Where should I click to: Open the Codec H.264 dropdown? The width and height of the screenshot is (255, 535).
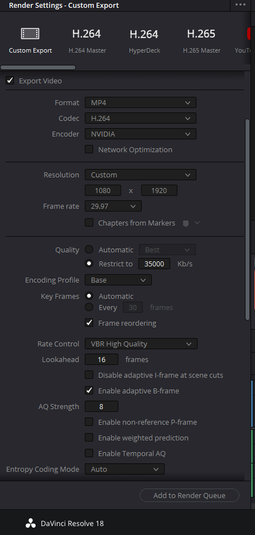pyautogui.click(x=141, y=119)
